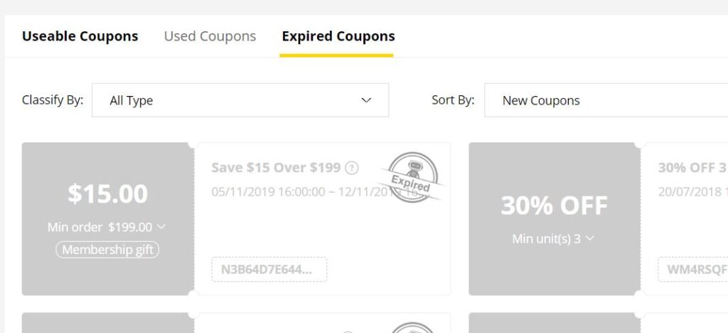728x333 pixels.
Task: Click the large 30% OFF discount text
Action: click(554, 206)
